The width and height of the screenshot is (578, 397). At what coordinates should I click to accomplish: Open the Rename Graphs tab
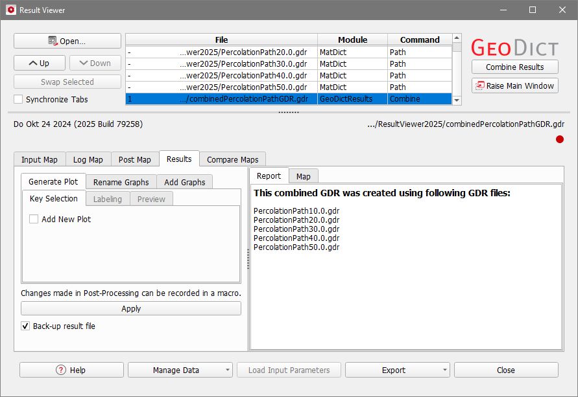click(x=121, y=182)
